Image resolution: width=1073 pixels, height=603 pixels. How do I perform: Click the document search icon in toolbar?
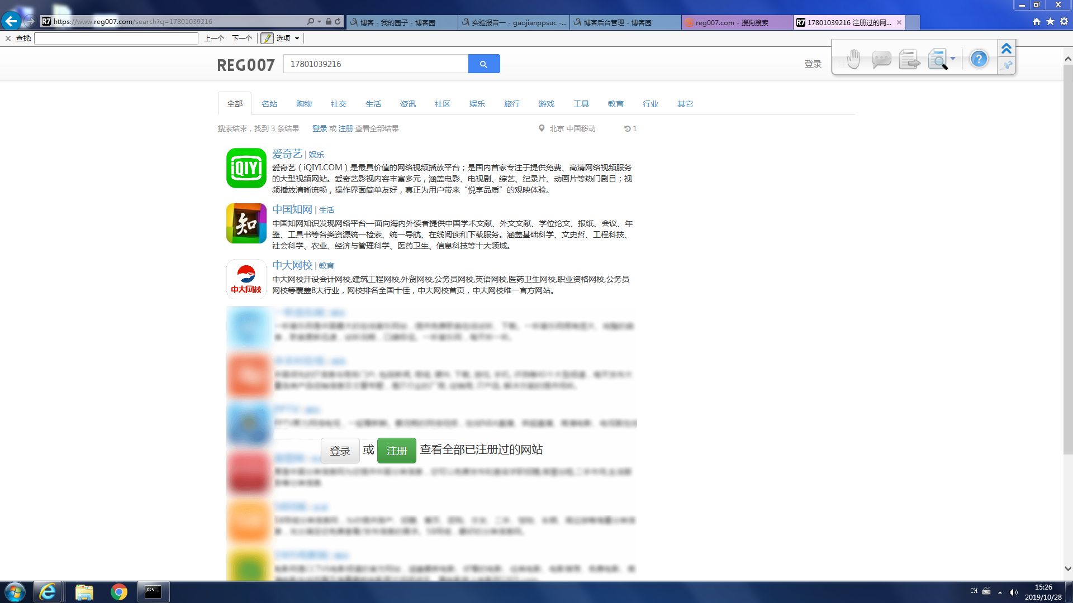point(937,59)
